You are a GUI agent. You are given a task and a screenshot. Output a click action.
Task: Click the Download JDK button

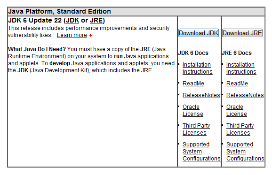199,33
